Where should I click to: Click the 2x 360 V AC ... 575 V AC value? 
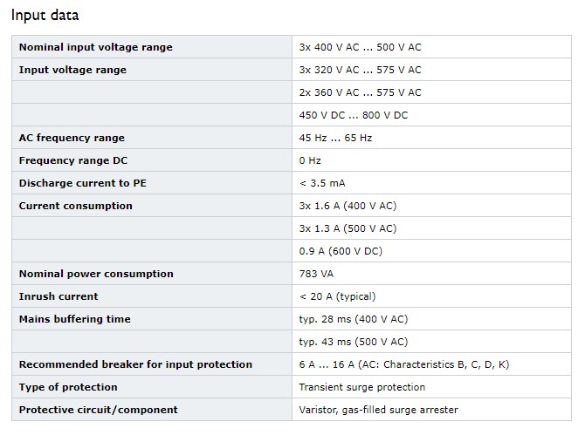360,92
